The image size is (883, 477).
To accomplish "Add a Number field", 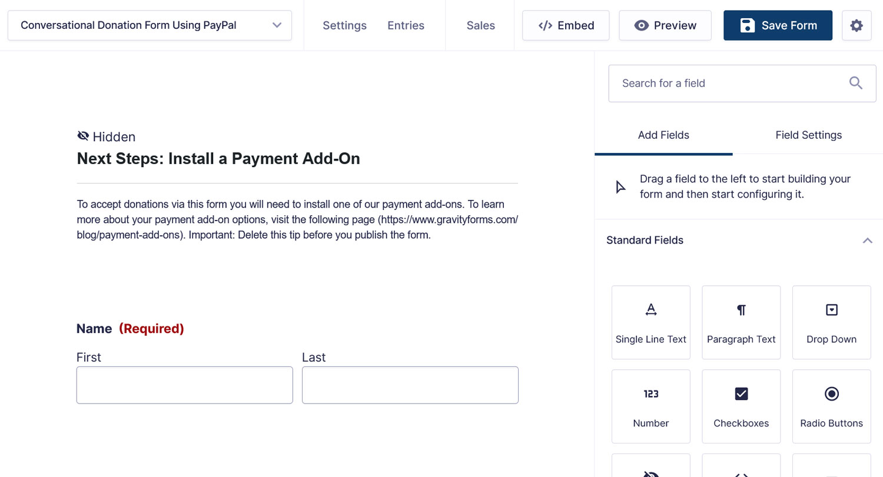I will point(650,406).
